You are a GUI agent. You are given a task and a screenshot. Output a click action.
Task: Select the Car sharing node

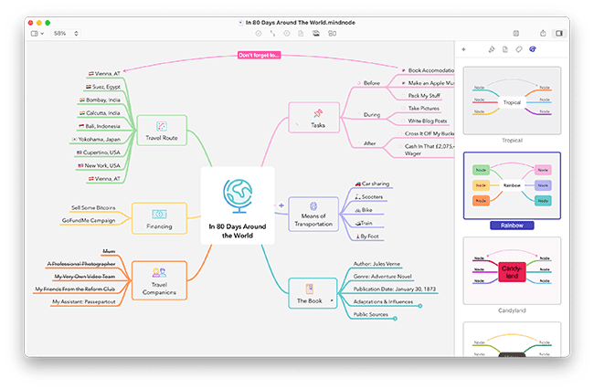click(x=372, y=184)
